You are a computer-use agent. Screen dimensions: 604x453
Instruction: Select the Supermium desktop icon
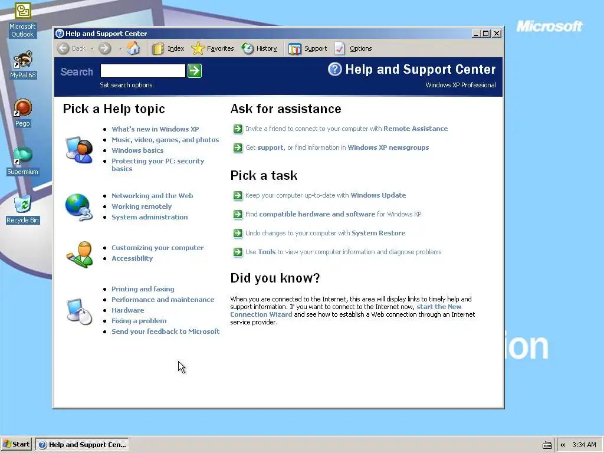coord(23,162)
